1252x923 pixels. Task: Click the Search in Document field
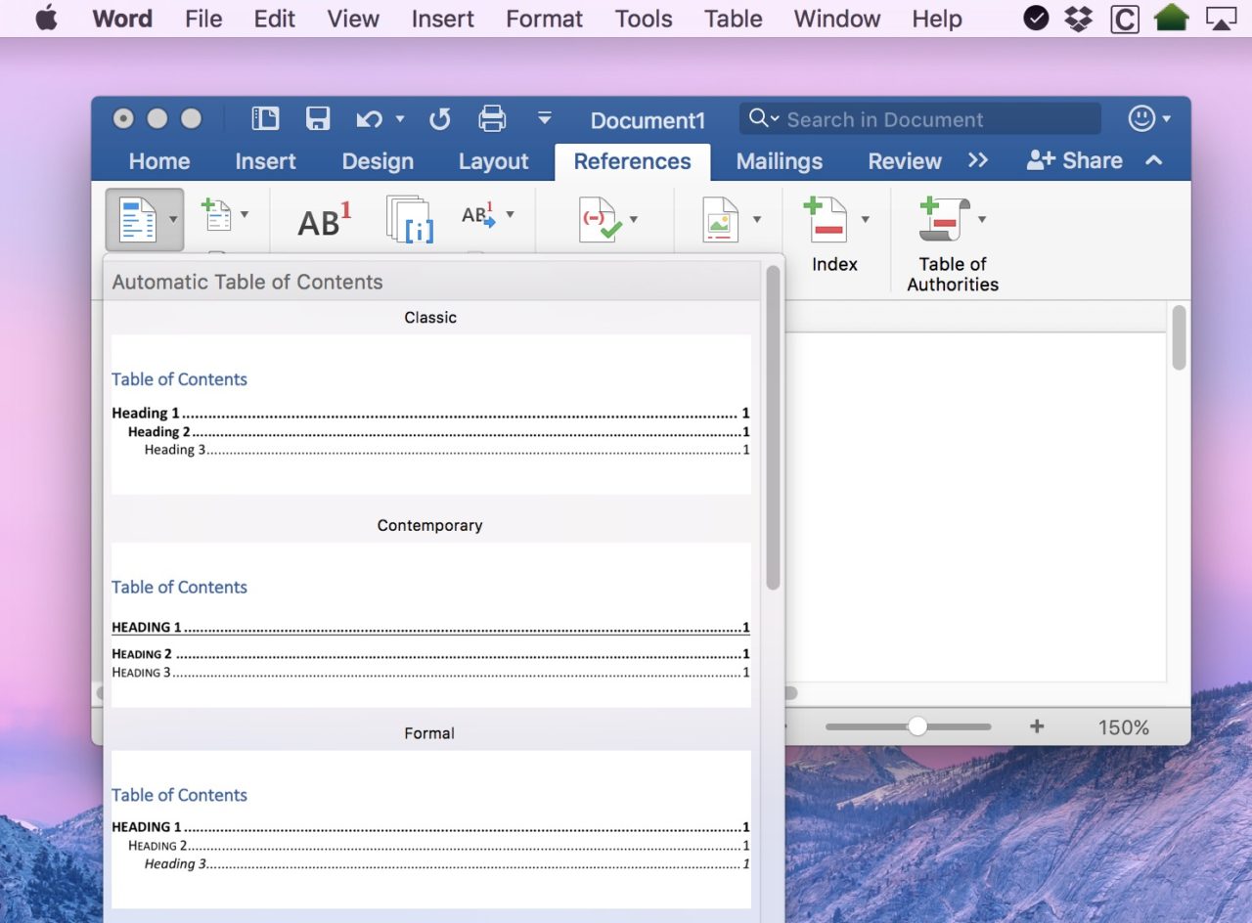click(920, 119)
